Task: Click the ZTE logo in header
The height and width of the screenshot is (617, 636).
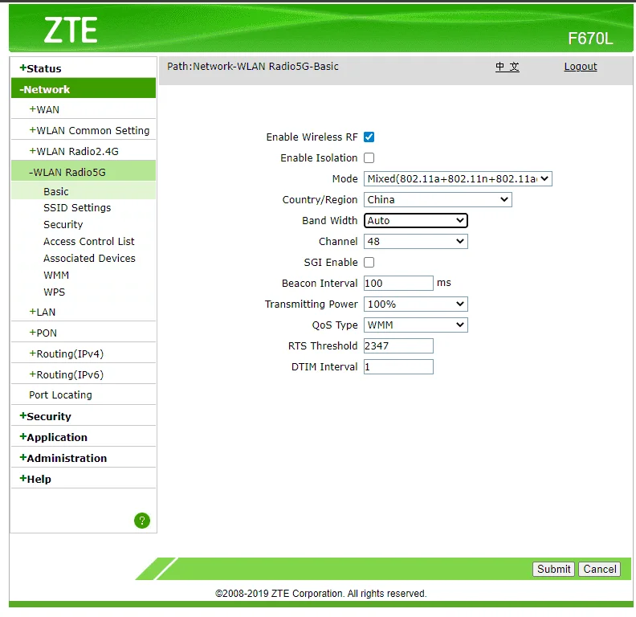Action: (71, 30)
